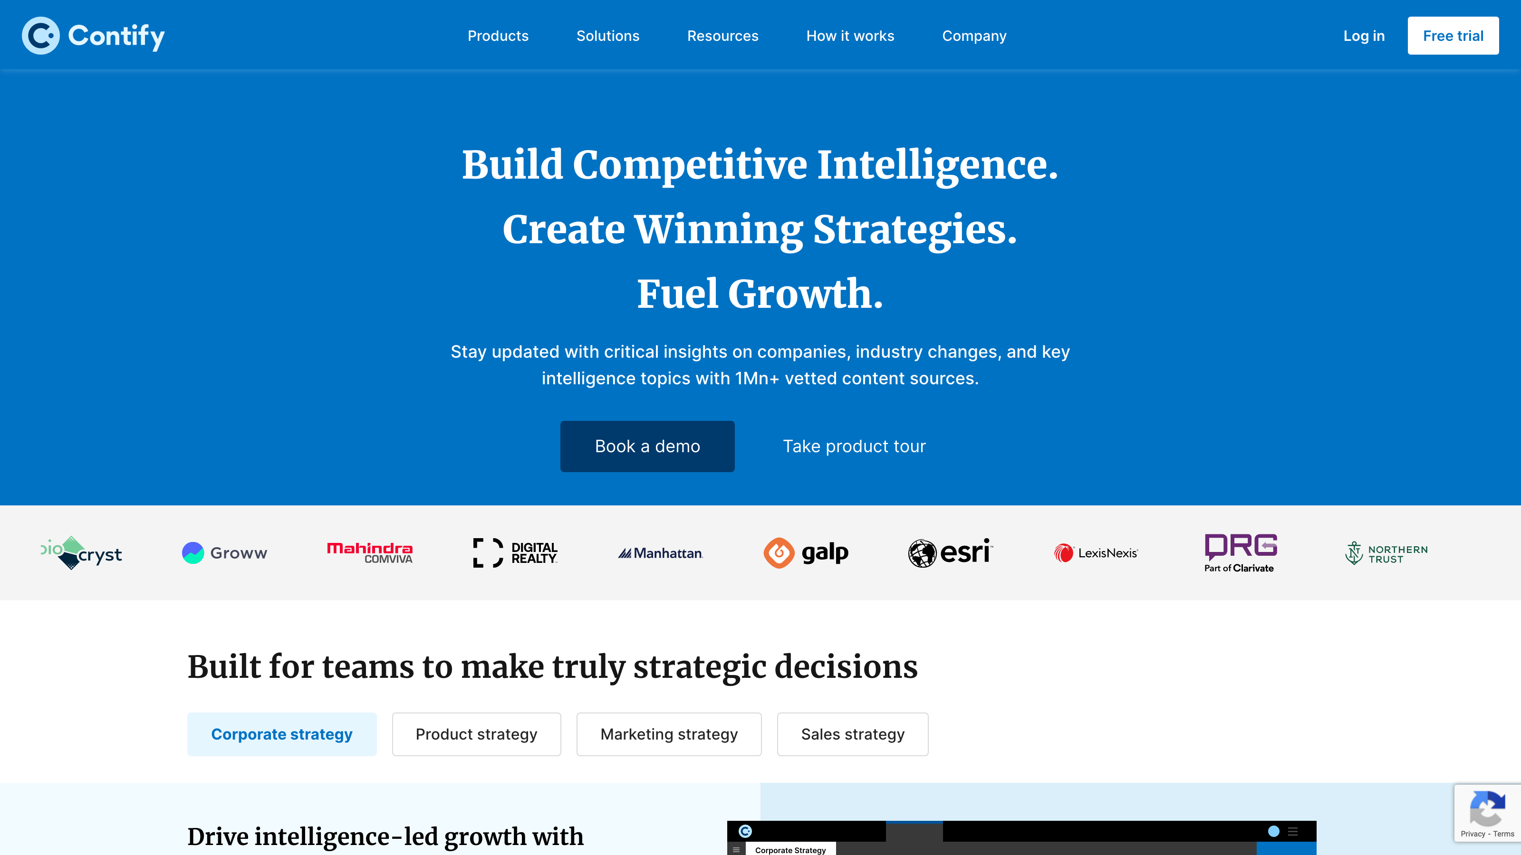Click the Groww company logo icon
Viewport: 1521px width, 855px height.
pyautogui.click(x=192, y=552)
